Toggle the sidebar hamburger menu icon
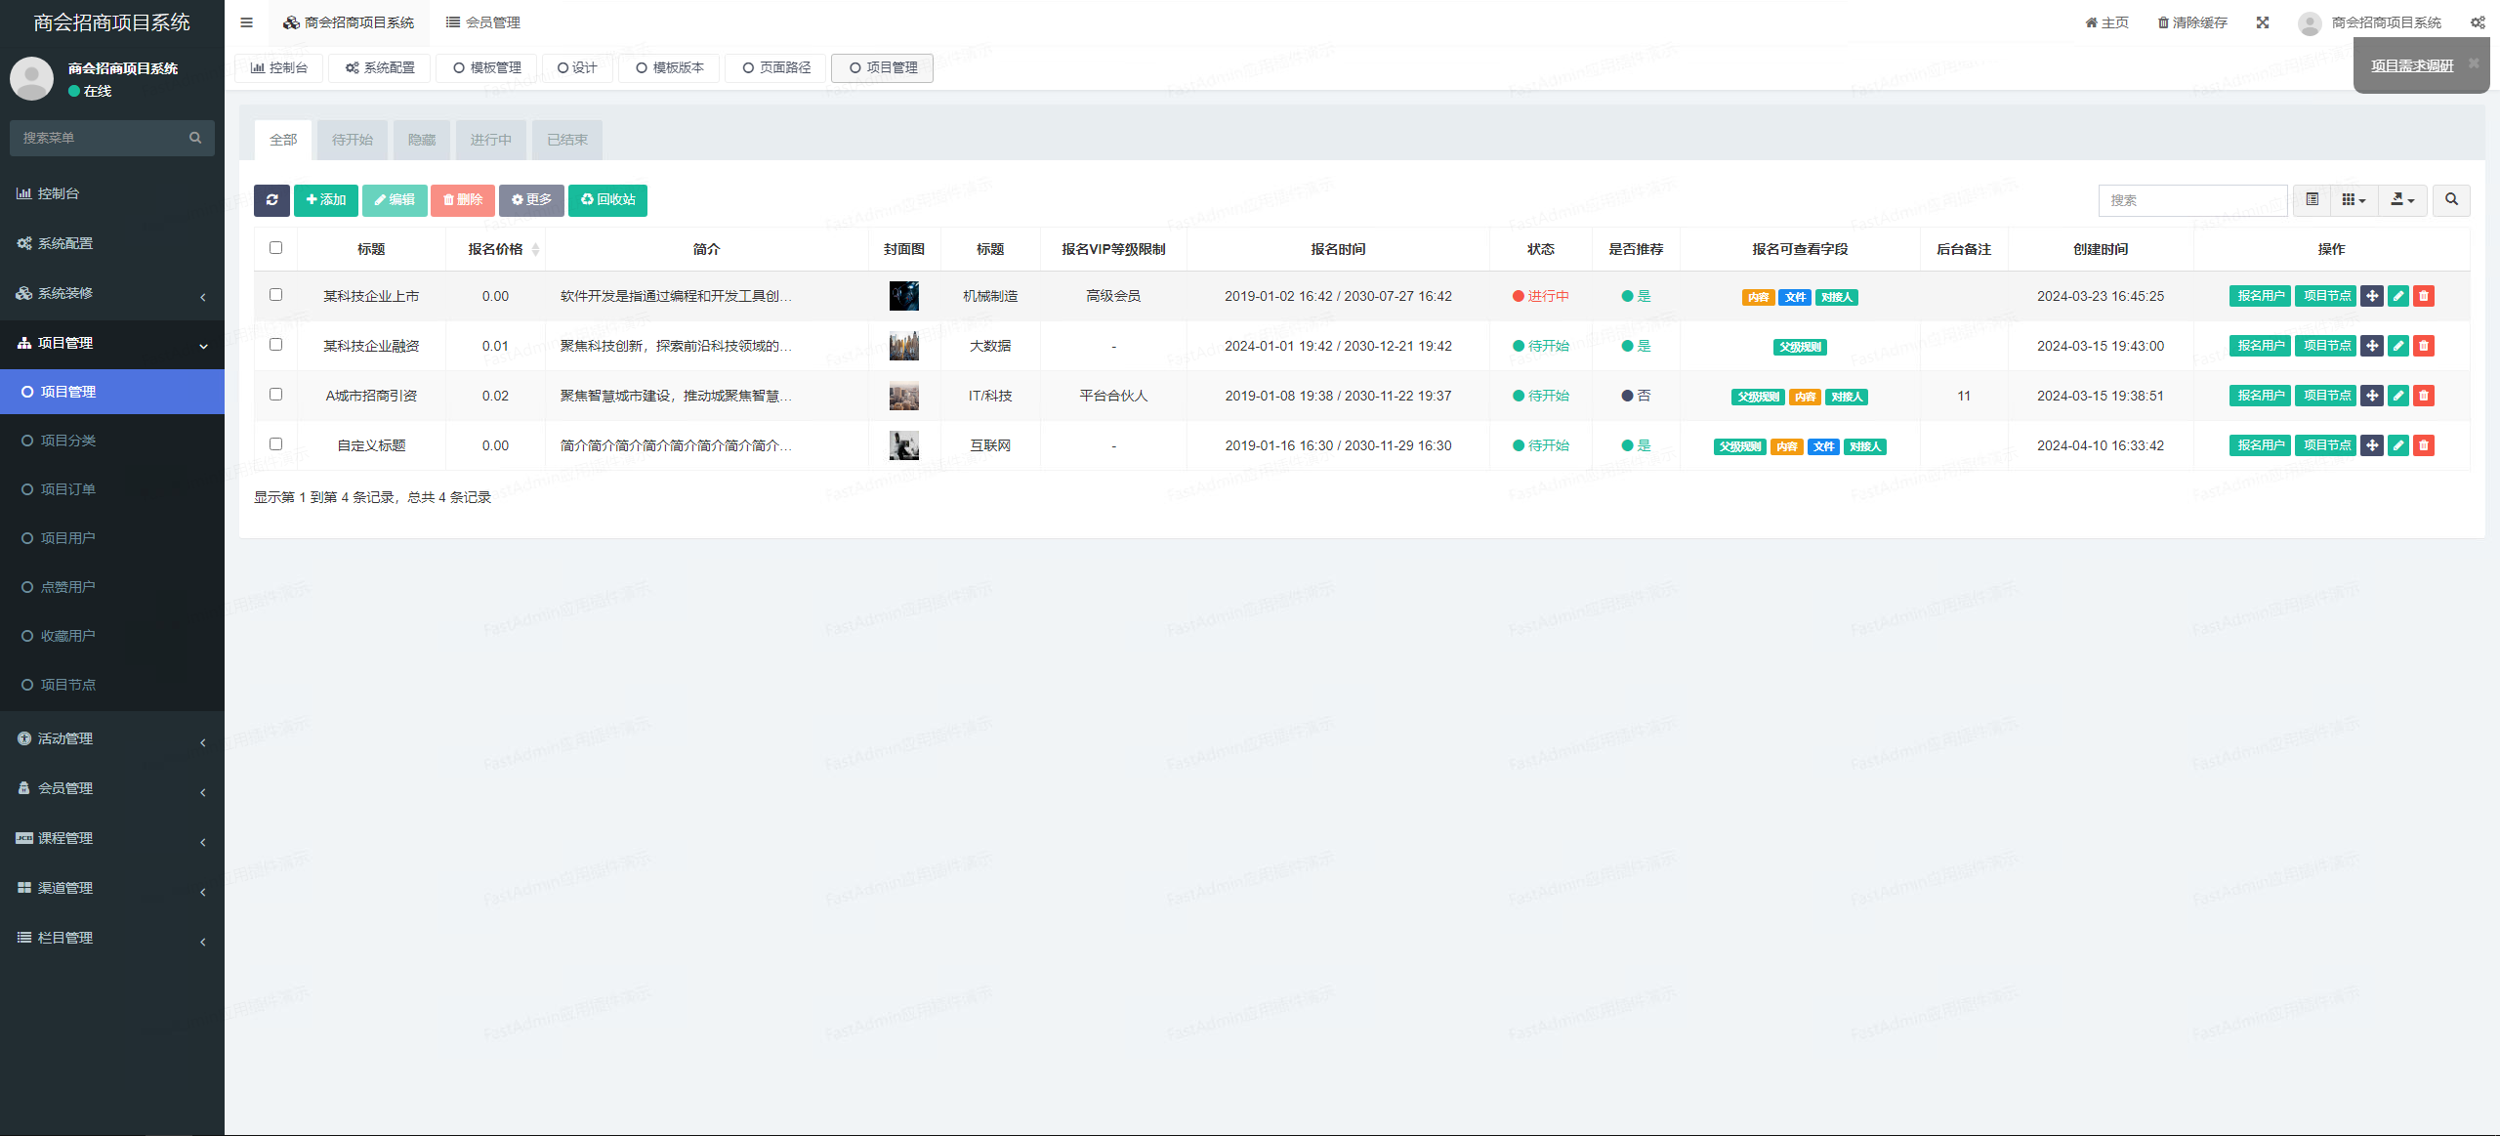 [x=246, y=22]
